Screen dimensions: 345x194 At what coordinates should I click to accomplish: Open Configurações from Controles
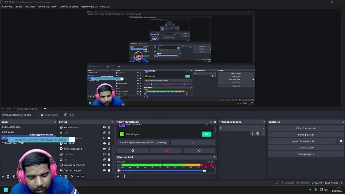306,154
